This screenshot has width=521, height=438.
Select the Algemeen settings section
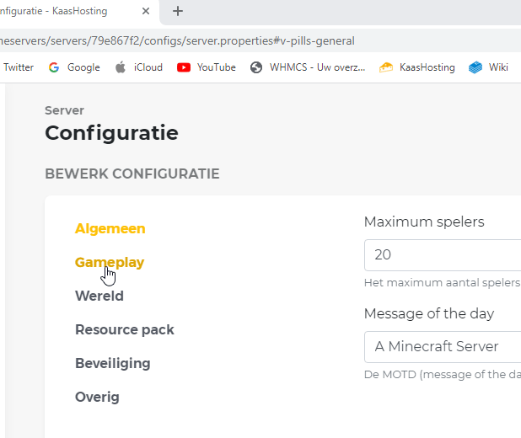click(110, 228)
